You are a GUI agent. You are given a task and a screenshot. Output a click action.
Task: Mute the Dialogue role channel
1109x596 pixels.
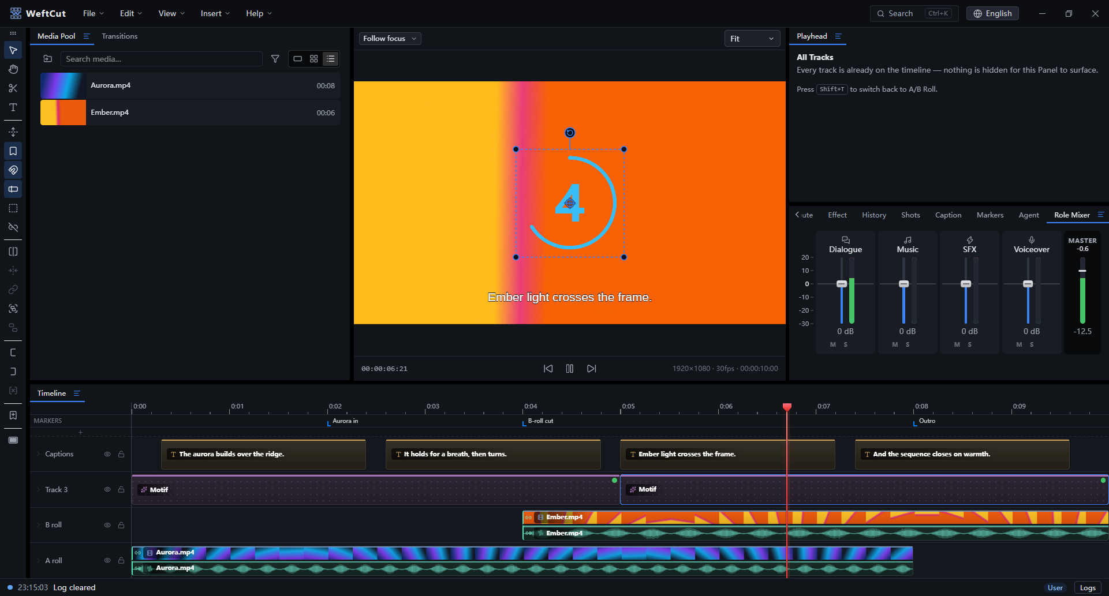click(x=833, y=344)
